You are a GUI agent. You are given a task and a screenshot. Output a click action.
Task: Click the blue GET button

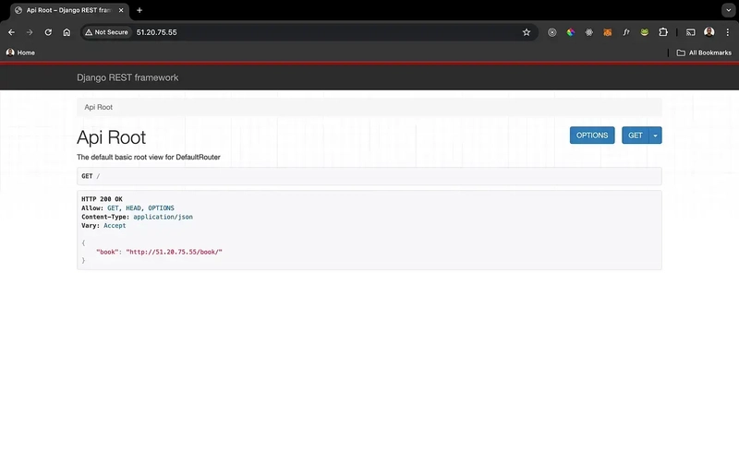coord(636,136)
